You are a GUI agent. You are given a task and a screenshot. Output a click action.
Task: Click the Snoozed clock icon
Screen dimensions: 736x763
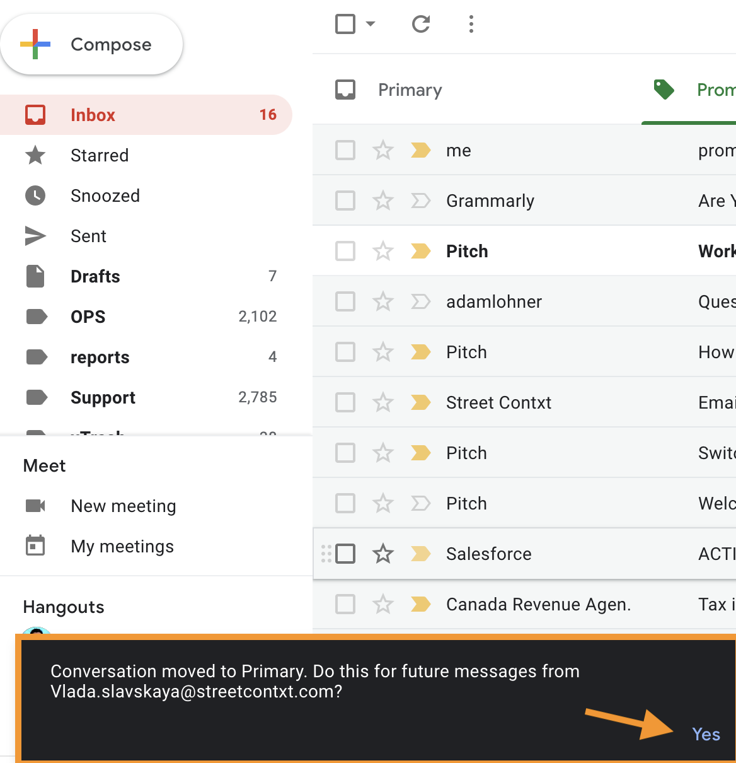click(x=35, y=195)
